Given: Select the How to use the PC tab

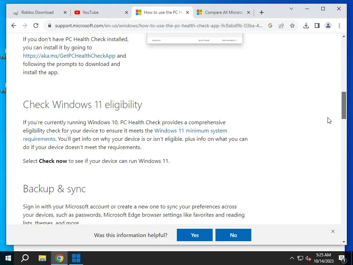Looking at the screenshot, I should (x=161, y=12).
